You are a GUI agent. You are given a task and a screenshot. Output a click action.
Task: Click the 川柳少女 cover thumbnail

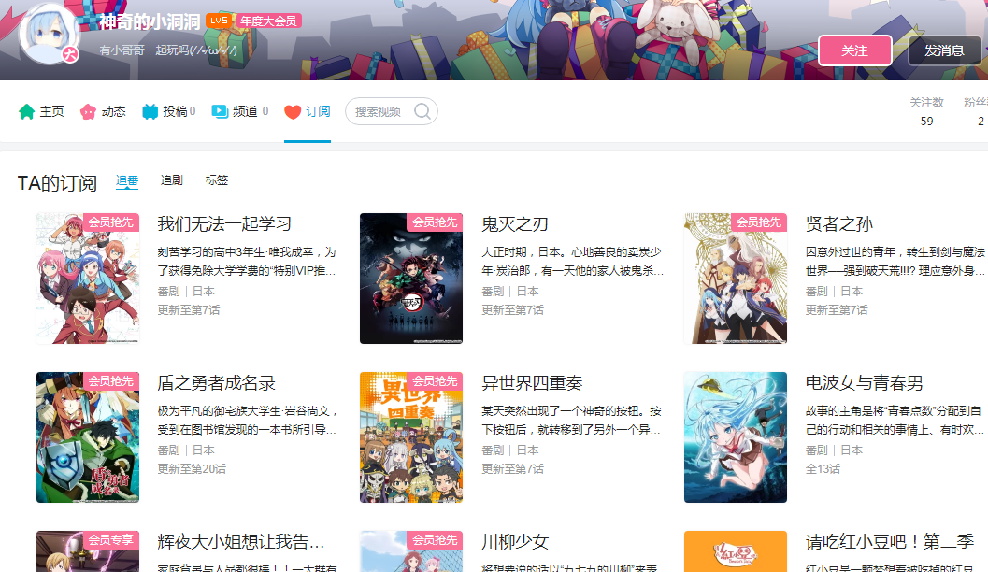click(x=411, y=551)
